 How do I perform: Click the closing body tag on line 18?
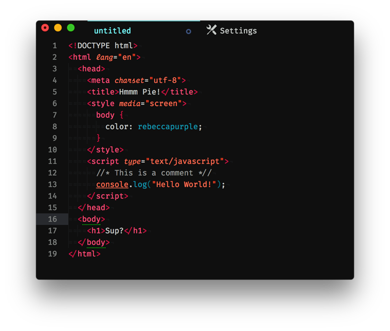coord(94,242)
